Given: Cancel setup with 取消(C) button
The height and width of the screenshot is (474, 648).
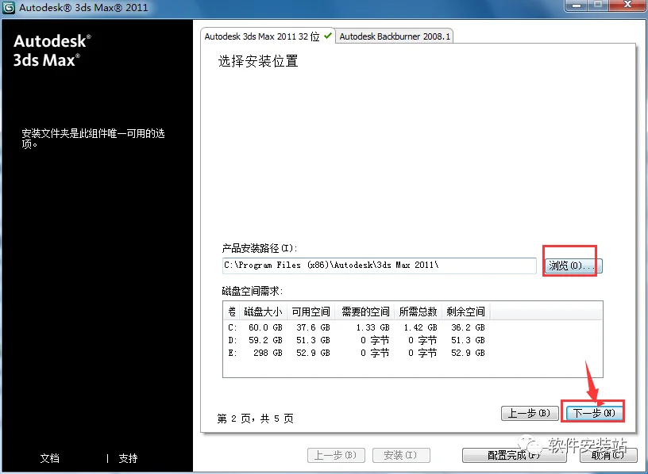Looking at the screenshot, I should (608, 455).
